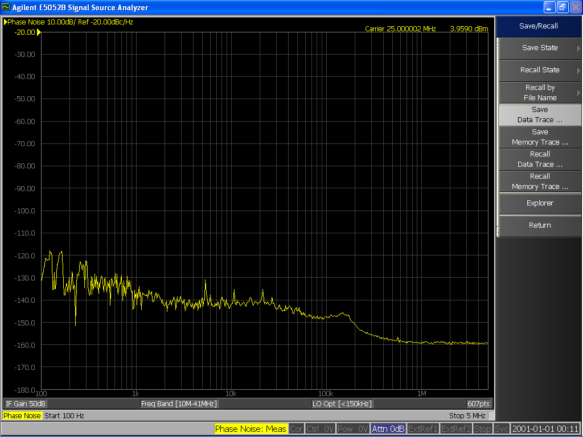Image resolution: width=583 pixels, height=437 pixels.
Task: Expand the Save State submenu
Action: (540, 48)
